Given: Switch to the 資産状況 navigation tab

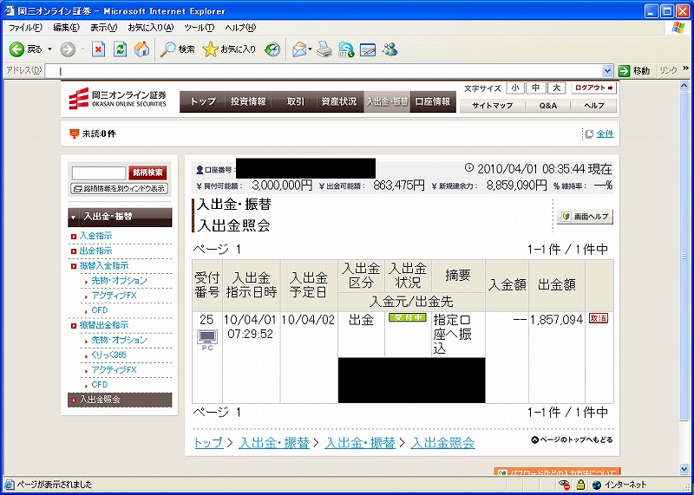Looking at the screenshot, I should pyautogui.click(x=338, y=101).
